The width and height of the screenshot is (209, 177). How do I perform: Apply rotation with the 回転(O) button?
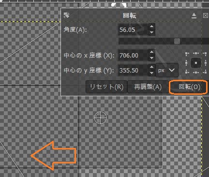click(188, 87)
